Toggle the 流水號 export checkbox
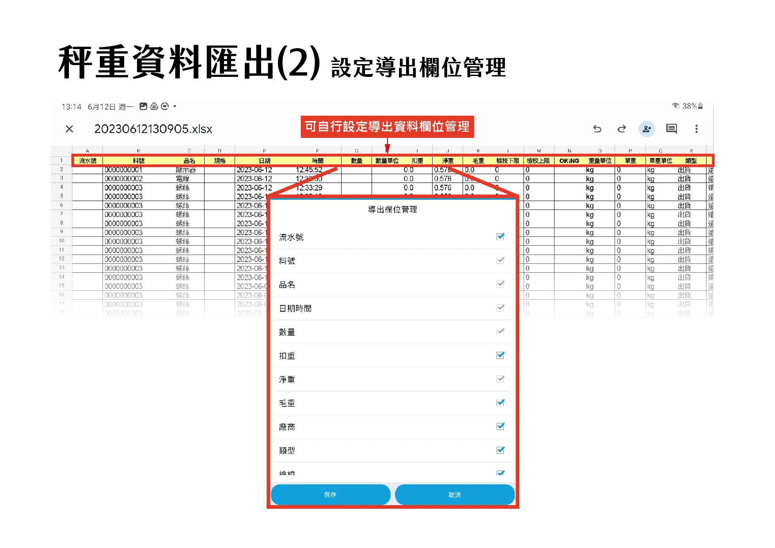The width and height of the screenshot is (775, 548). (500, 236)
